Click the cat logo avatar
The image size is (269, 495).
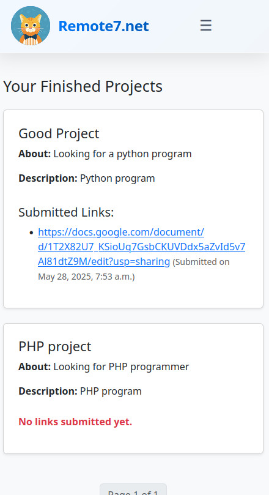(x=31, y=26)
